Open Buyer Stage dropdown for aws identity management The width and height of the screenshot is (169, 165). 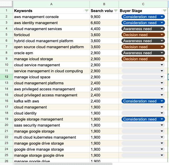[143, 23]
